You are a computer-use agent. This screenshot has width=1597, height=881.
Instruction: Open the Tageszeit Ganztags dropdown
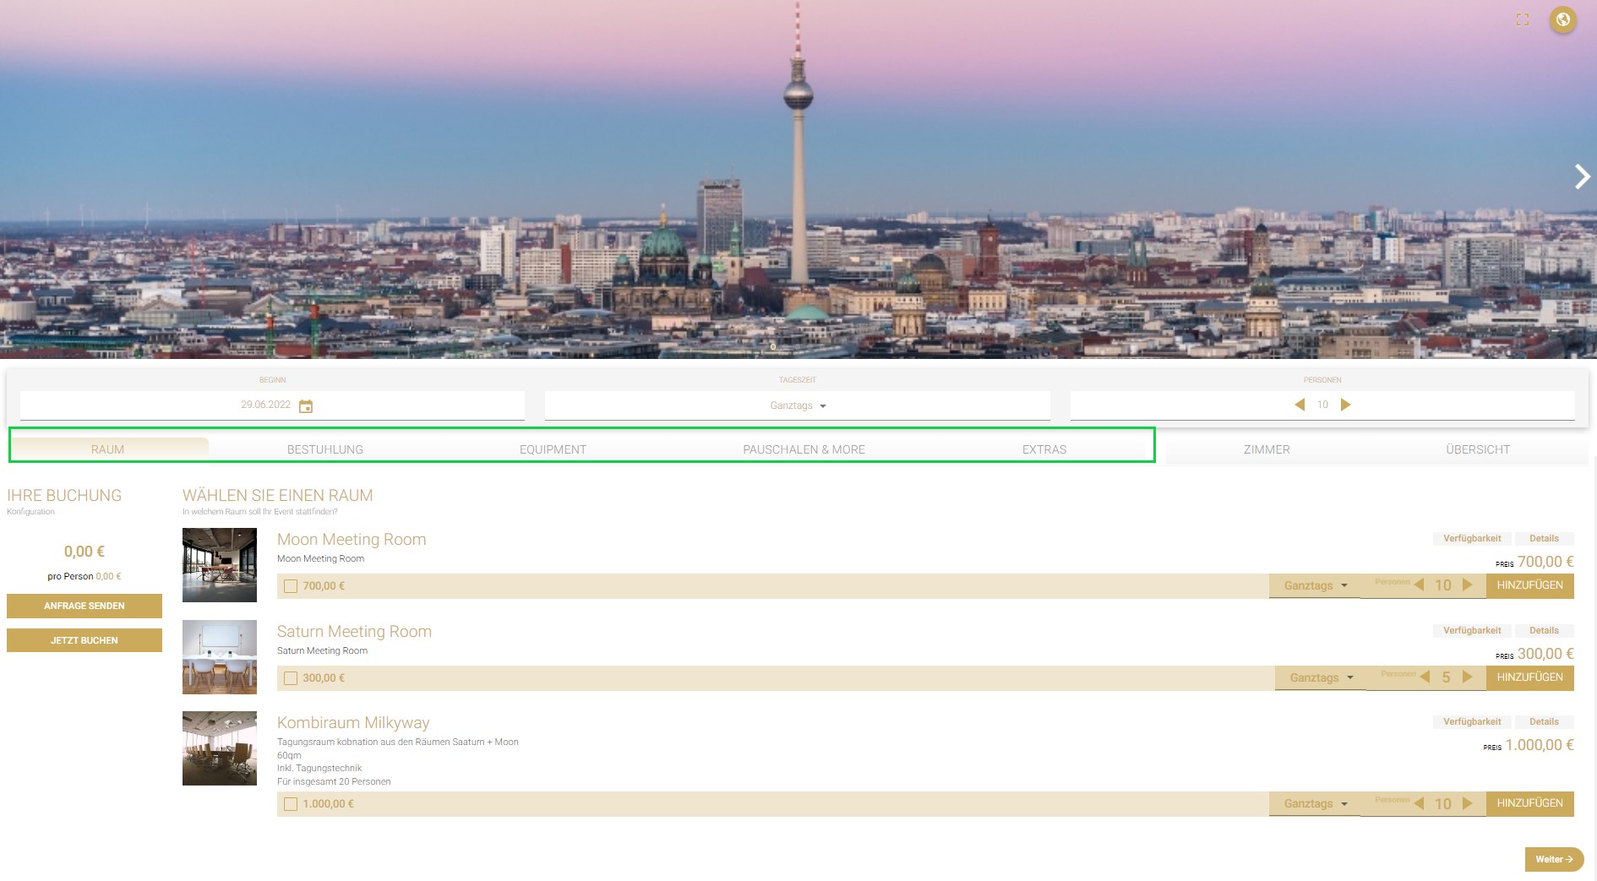click(x=798, y=405)
